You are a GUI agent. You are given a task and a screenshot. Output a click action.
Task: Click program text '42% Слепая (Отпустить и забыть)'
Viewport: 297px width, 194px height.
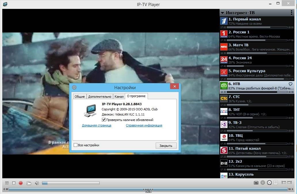[x=254, y=127]
